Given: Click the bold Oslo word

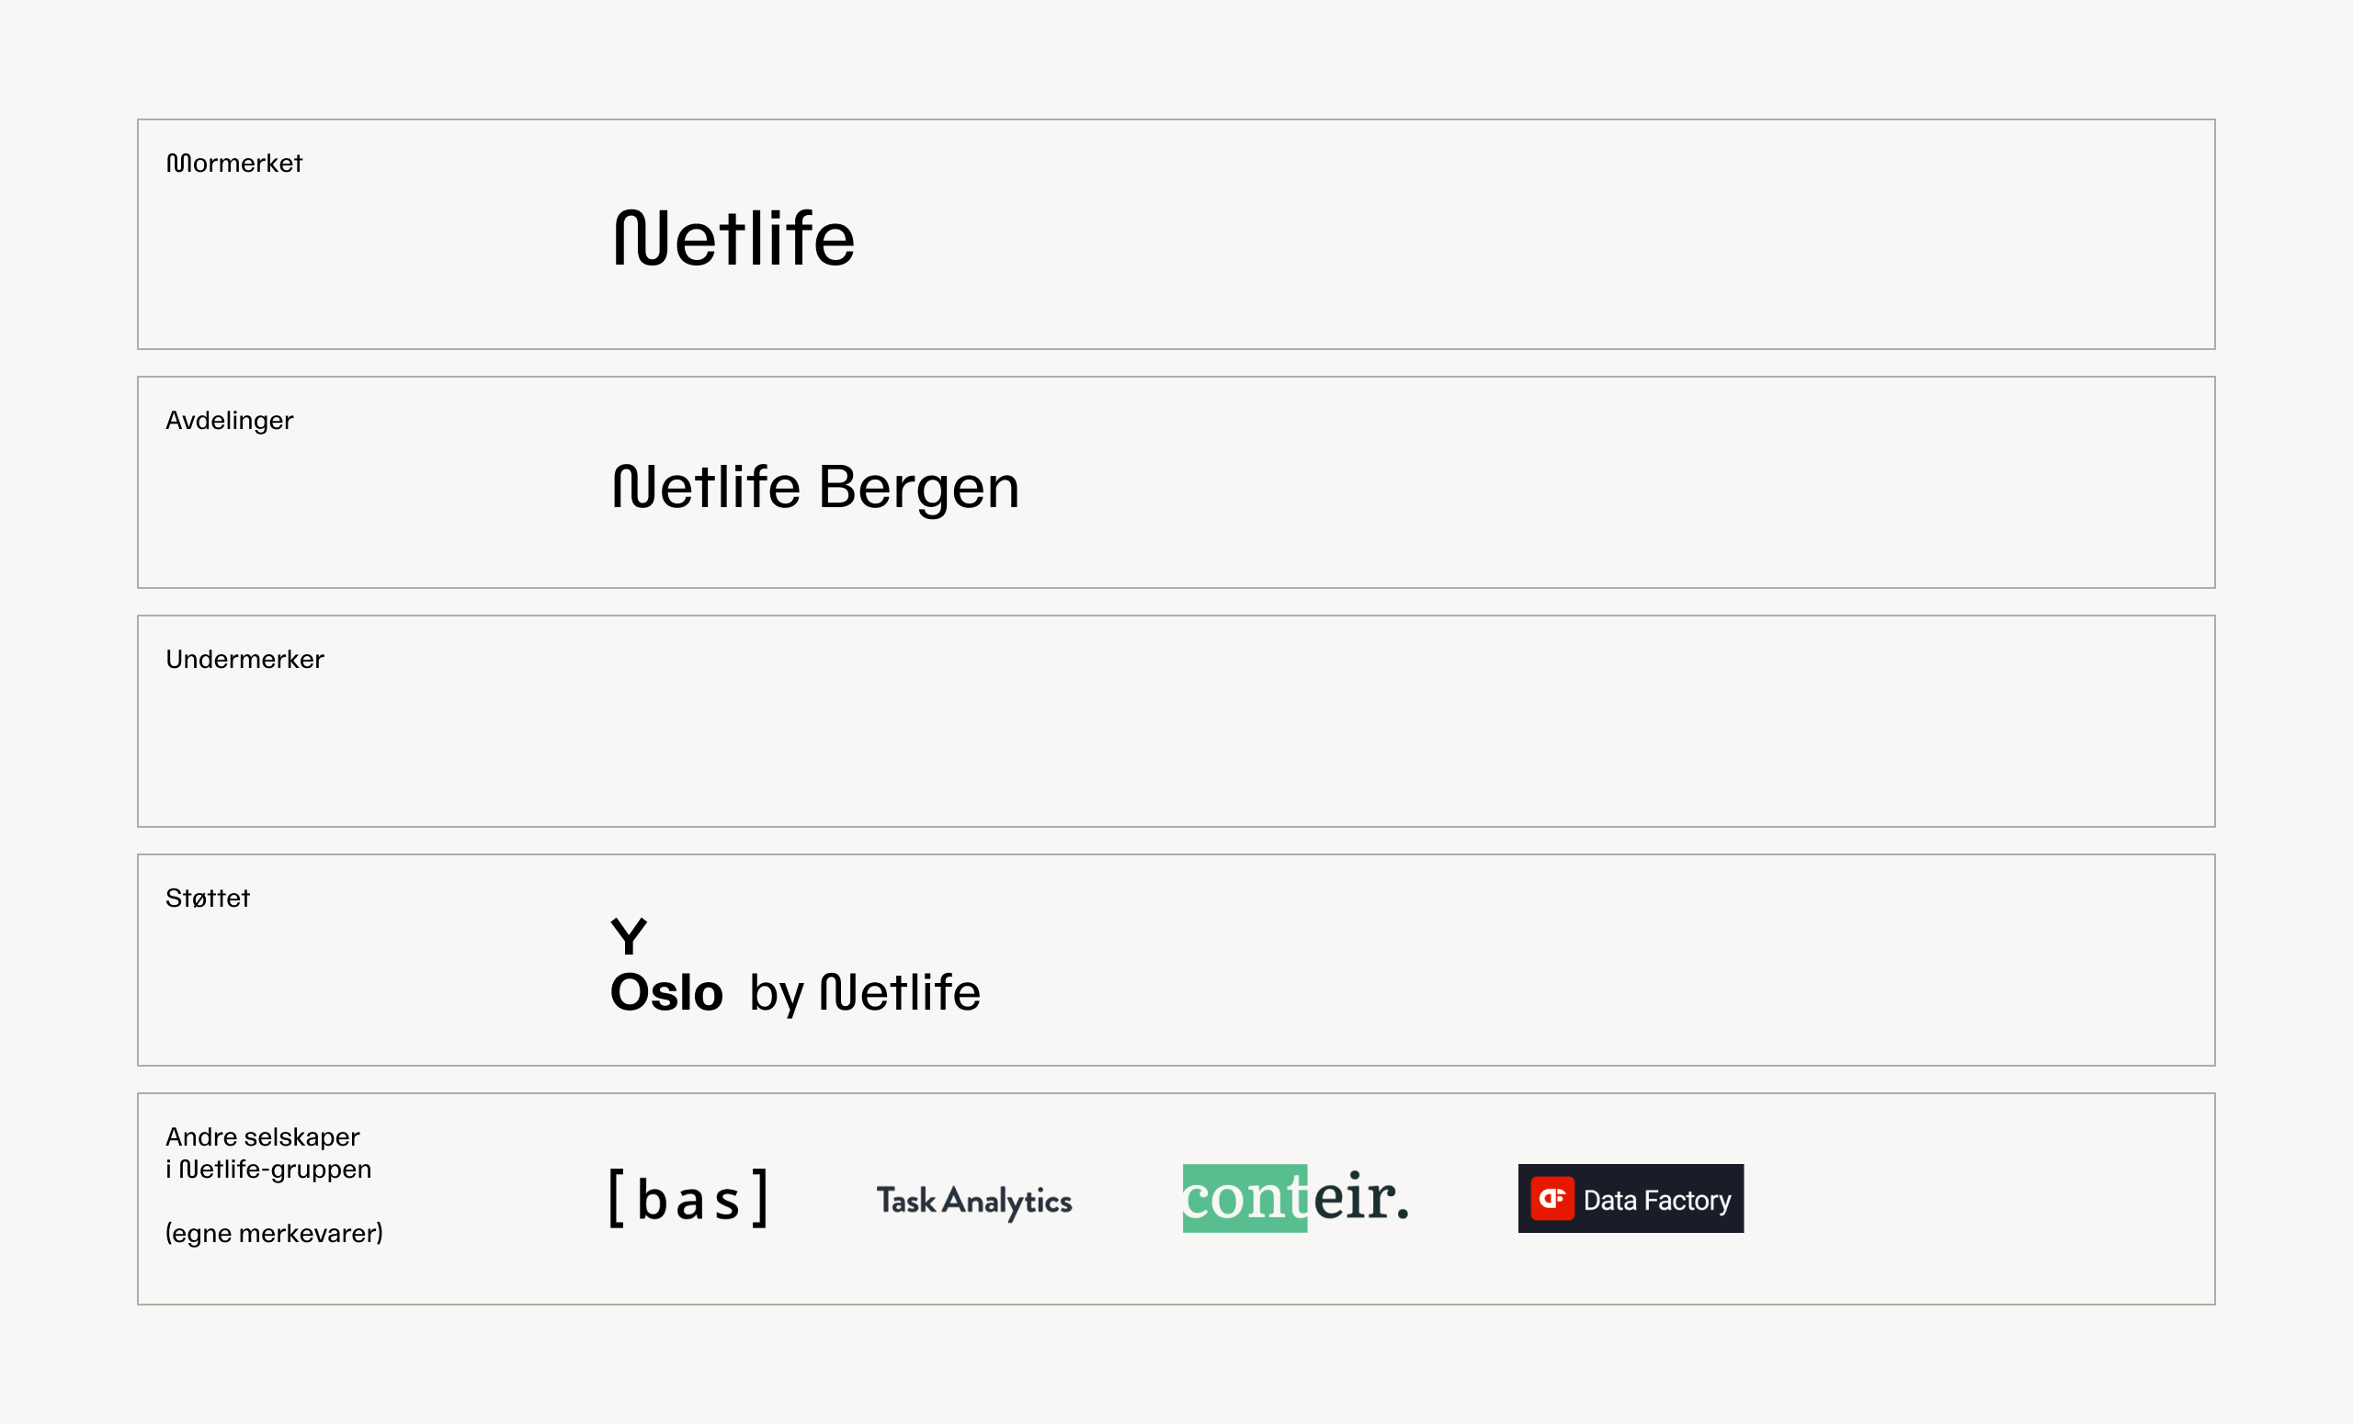Looking at the screenshot, I should coord(666,992).
